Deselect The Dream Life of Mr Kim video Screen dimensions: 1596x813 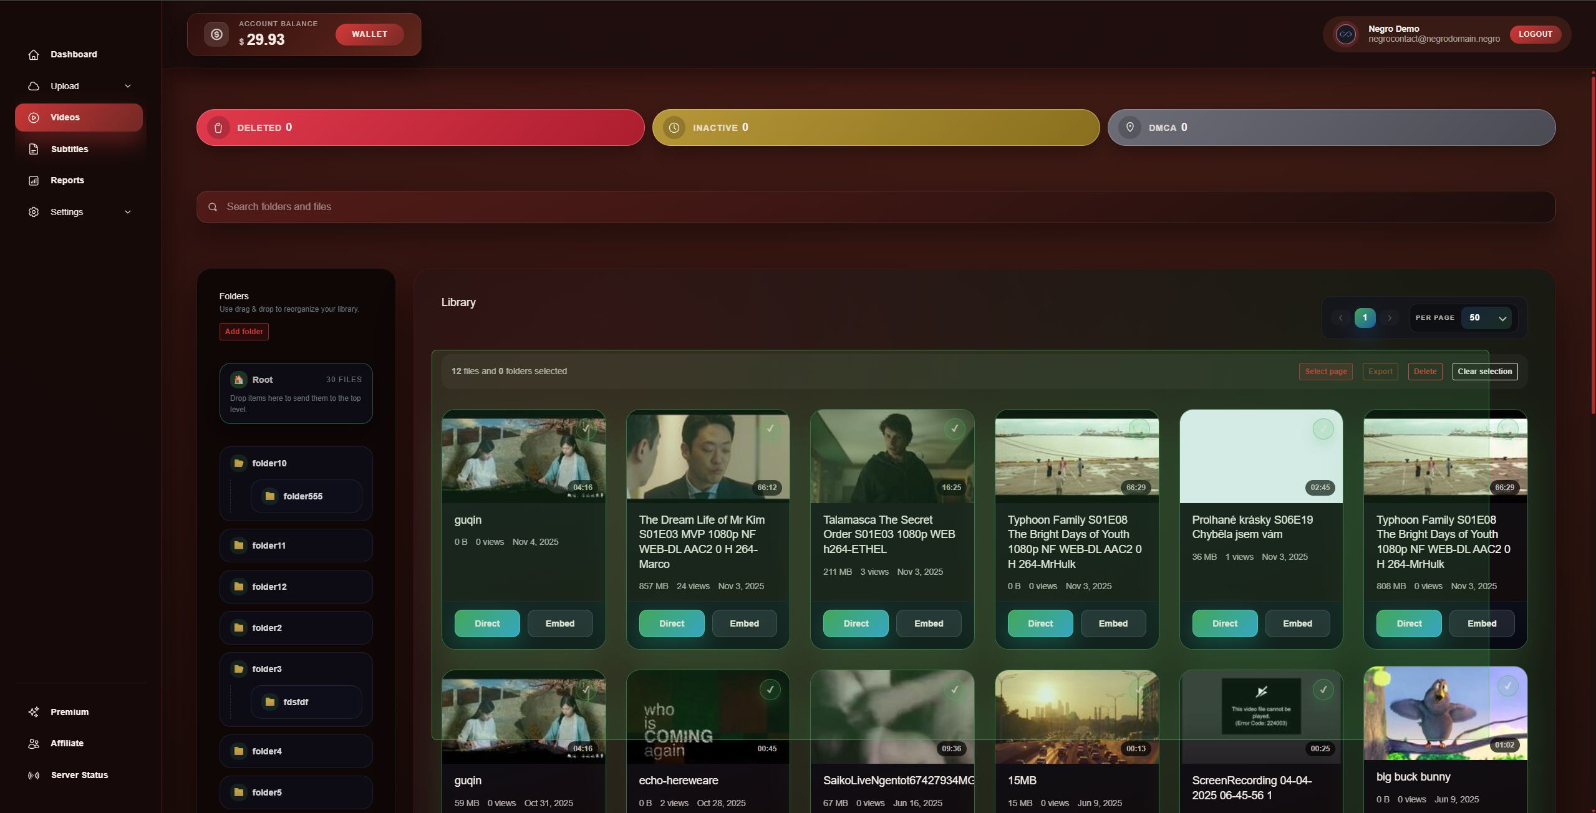(x=770, y=429)
